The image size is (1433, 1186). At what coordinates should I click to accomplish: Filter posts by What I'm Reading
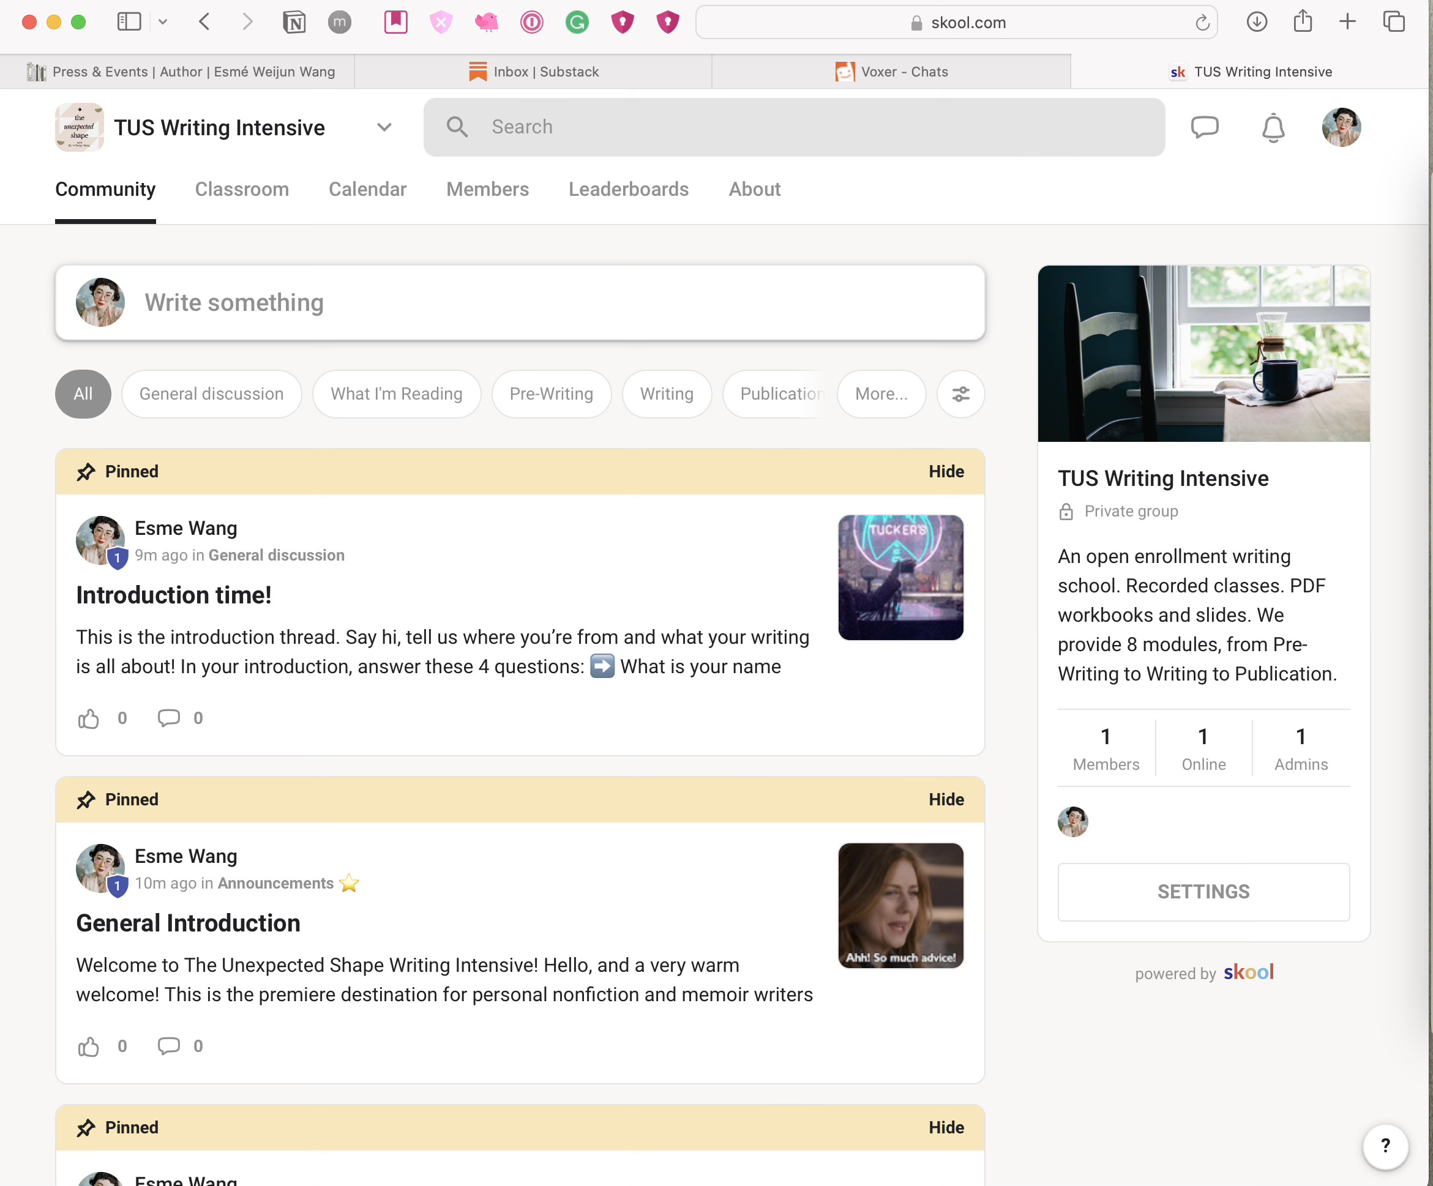[397, 393]
